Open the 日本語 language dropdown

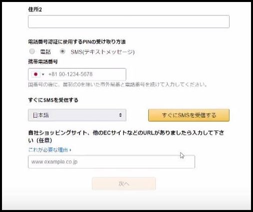tap(77, 115)
